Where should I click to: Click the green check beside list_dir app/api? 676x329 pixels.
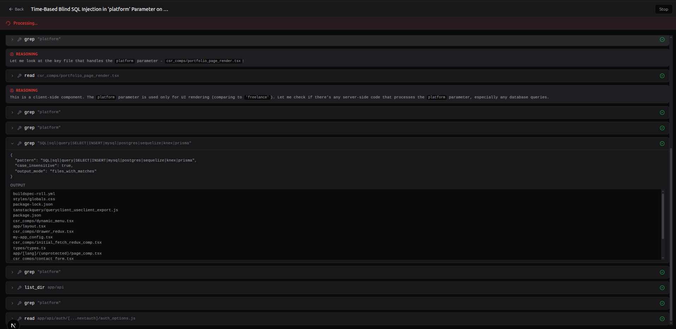[x=662, y=287]
